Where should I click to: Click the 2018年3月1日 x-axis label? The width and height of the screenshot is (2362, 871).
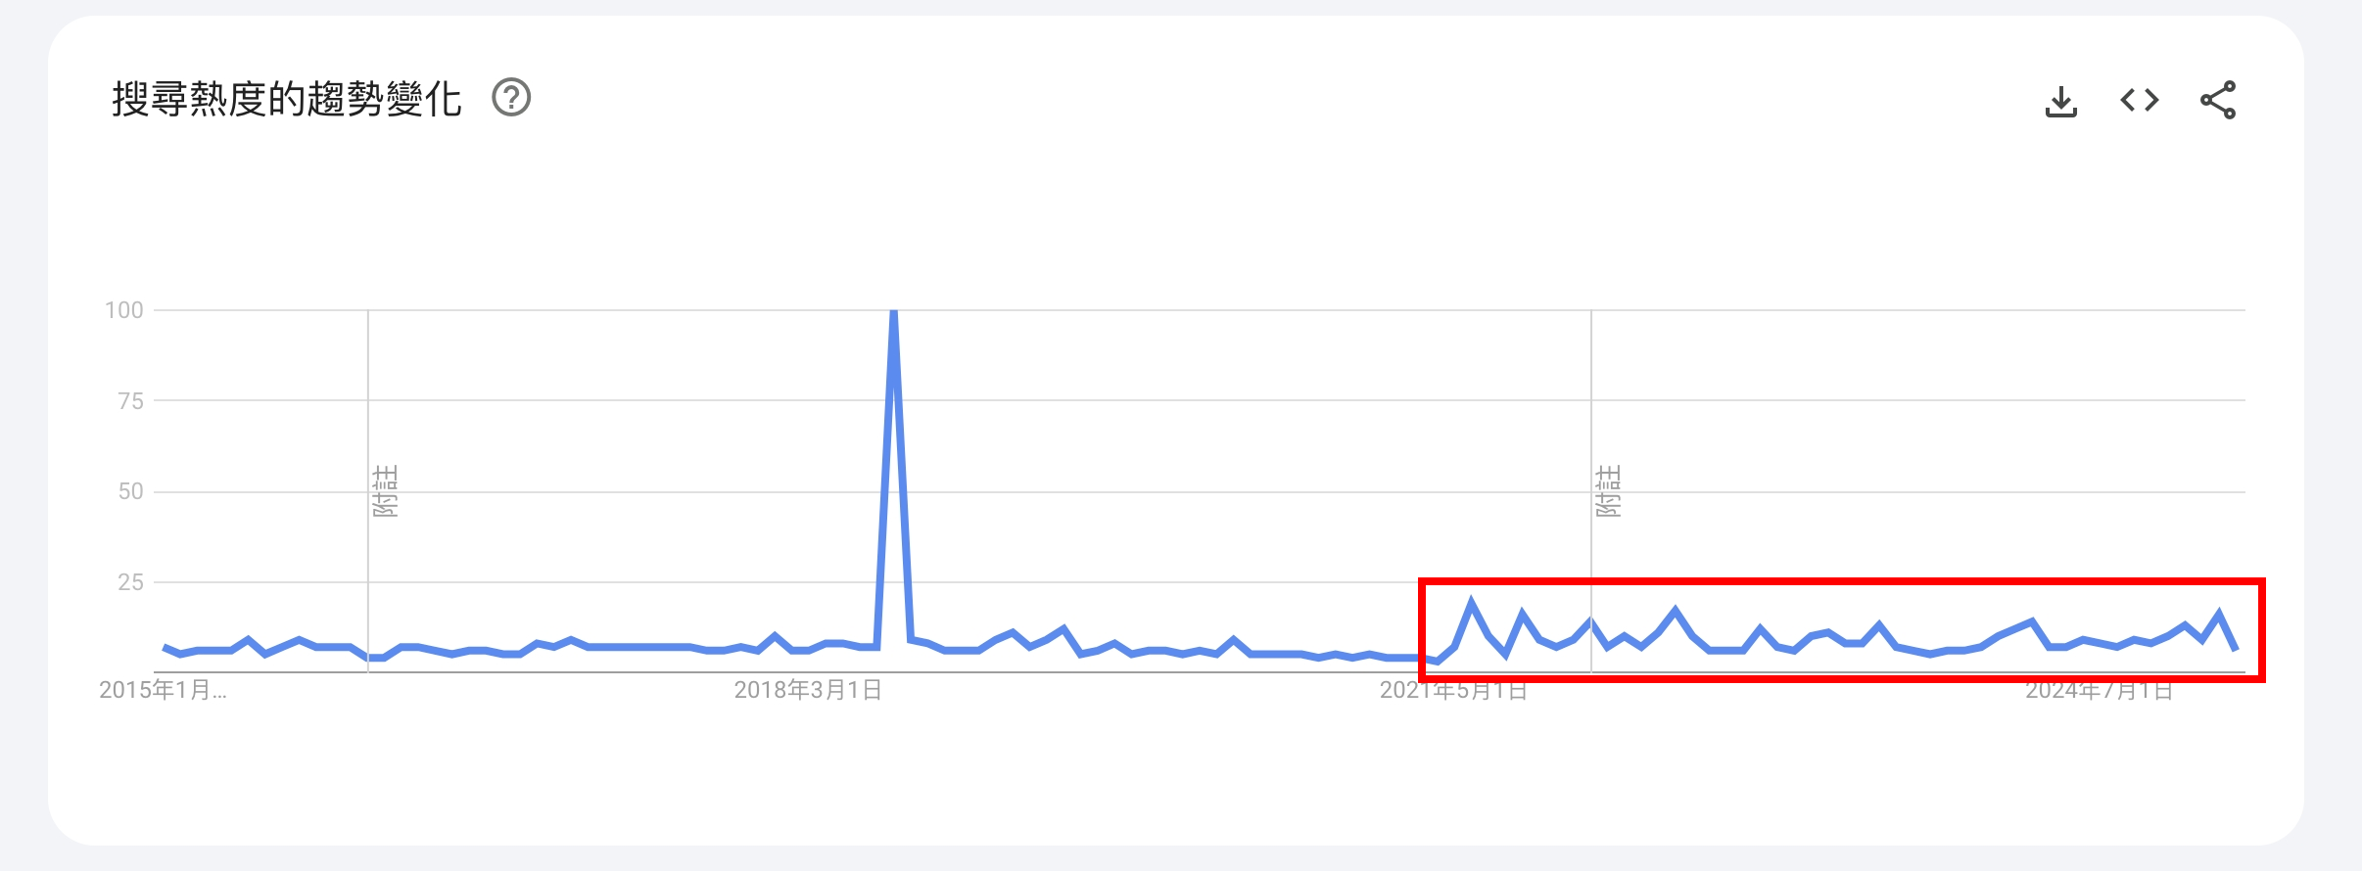[x=808, y=690]
